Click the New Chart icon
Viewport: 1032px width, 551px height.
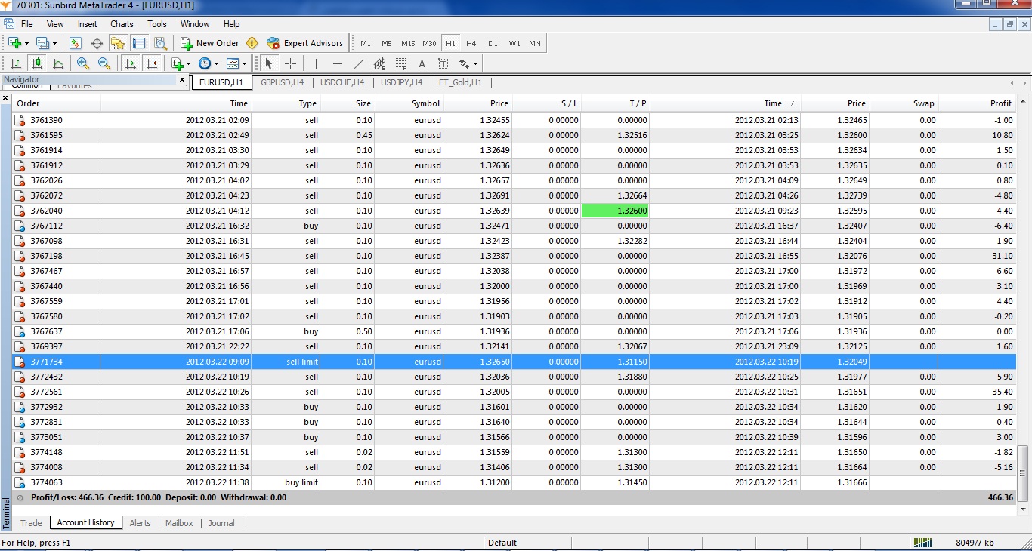click(x=14, y=43)
